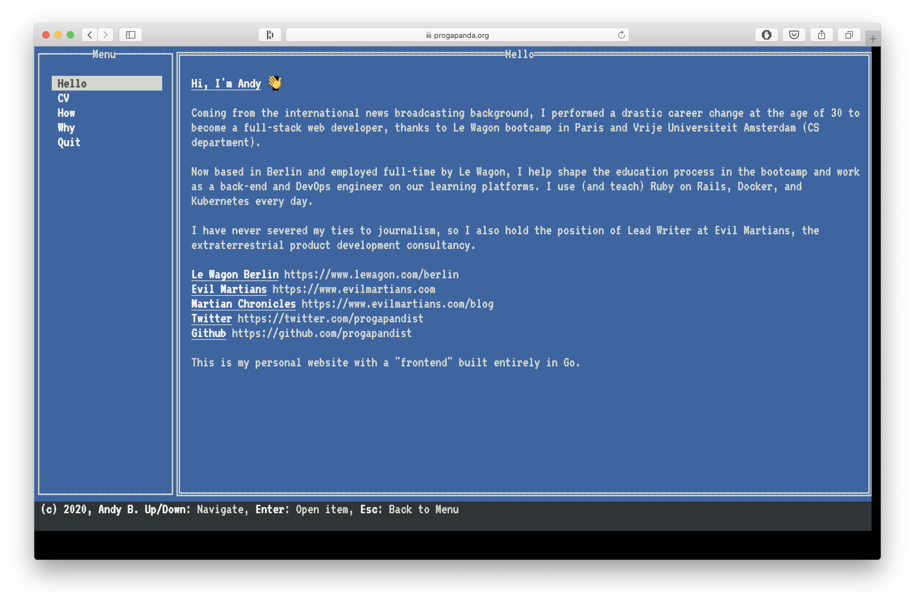The width and height of the screenshot is (915, 605).
Task: Select Hello in the Menu panel
Action: [x=72, y=83]
